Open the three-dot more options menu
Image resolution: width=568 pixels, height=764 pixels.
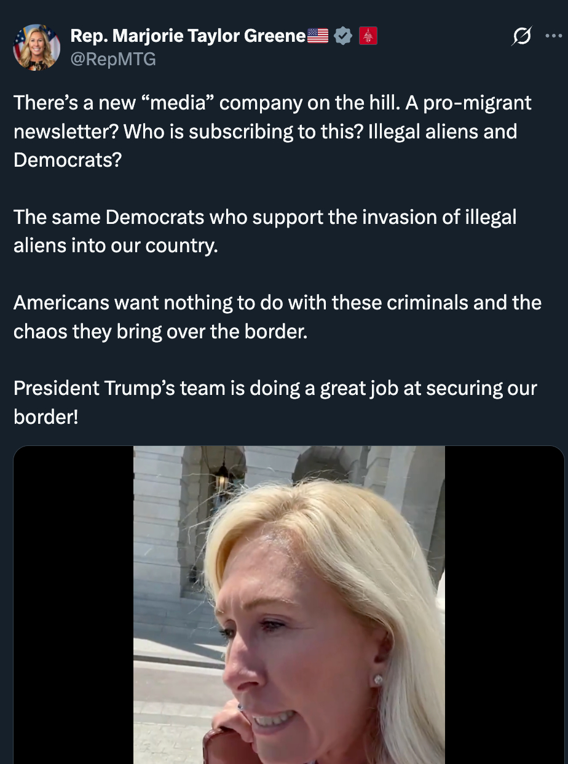click(x=553, y=36)
